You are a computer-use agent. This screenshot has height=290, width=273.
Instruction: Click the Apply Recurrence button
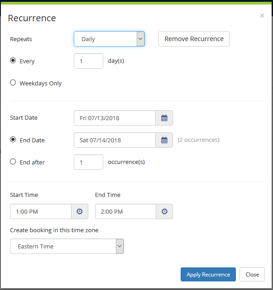click(x=208, y=275)
